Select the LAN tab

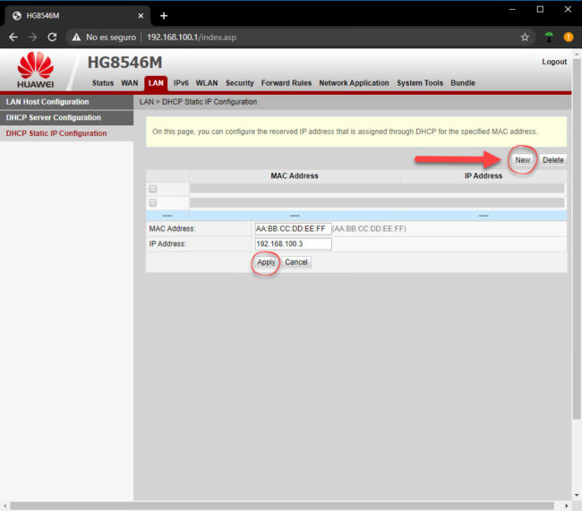(156, 82)
